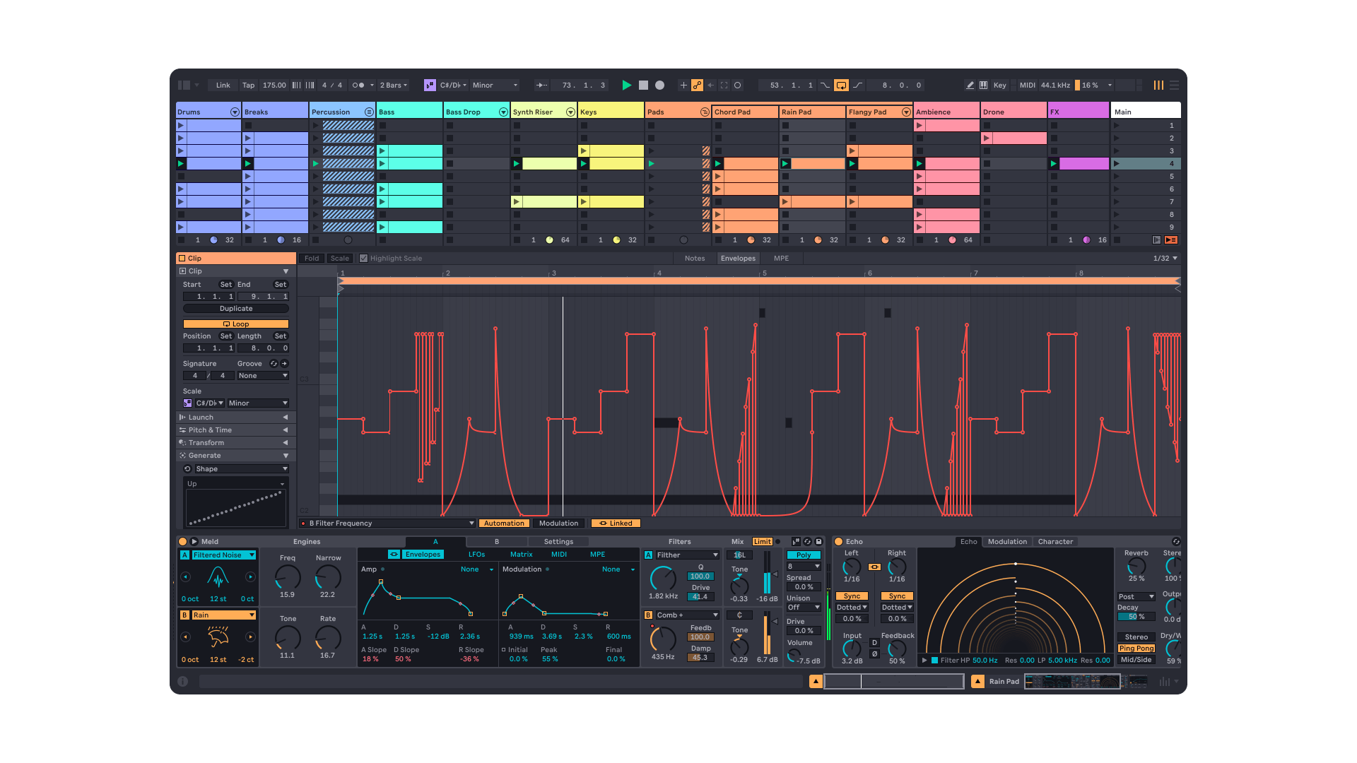Screen dimensions: 1357x763
Task: Switch views with the Session View selector icon
Action: pos(1158,85)
